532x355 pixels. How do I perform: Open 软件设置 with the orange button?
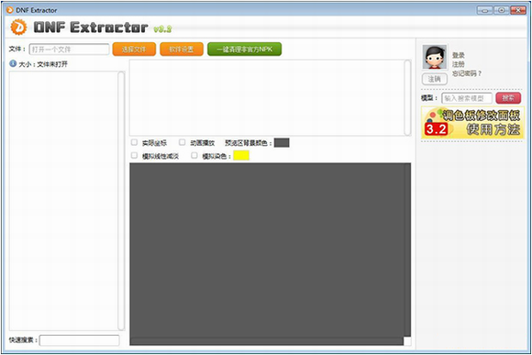[182, 50]
